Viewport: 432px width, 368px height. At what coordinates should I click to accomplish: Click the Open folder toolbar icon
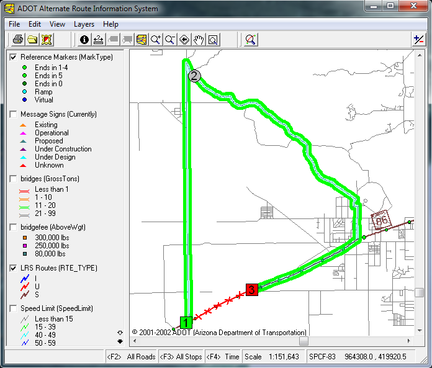pos(32,40)
